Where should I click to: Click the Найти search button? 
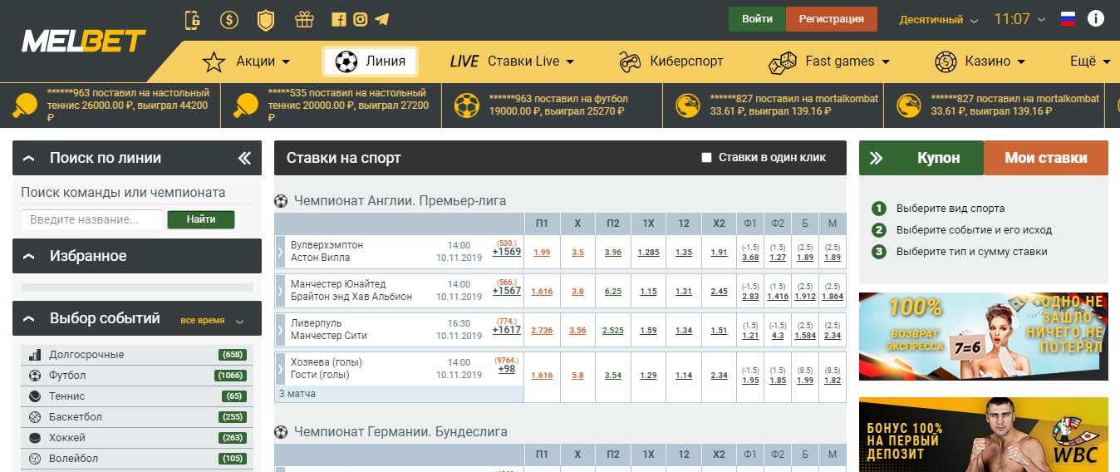pos(201,219)
